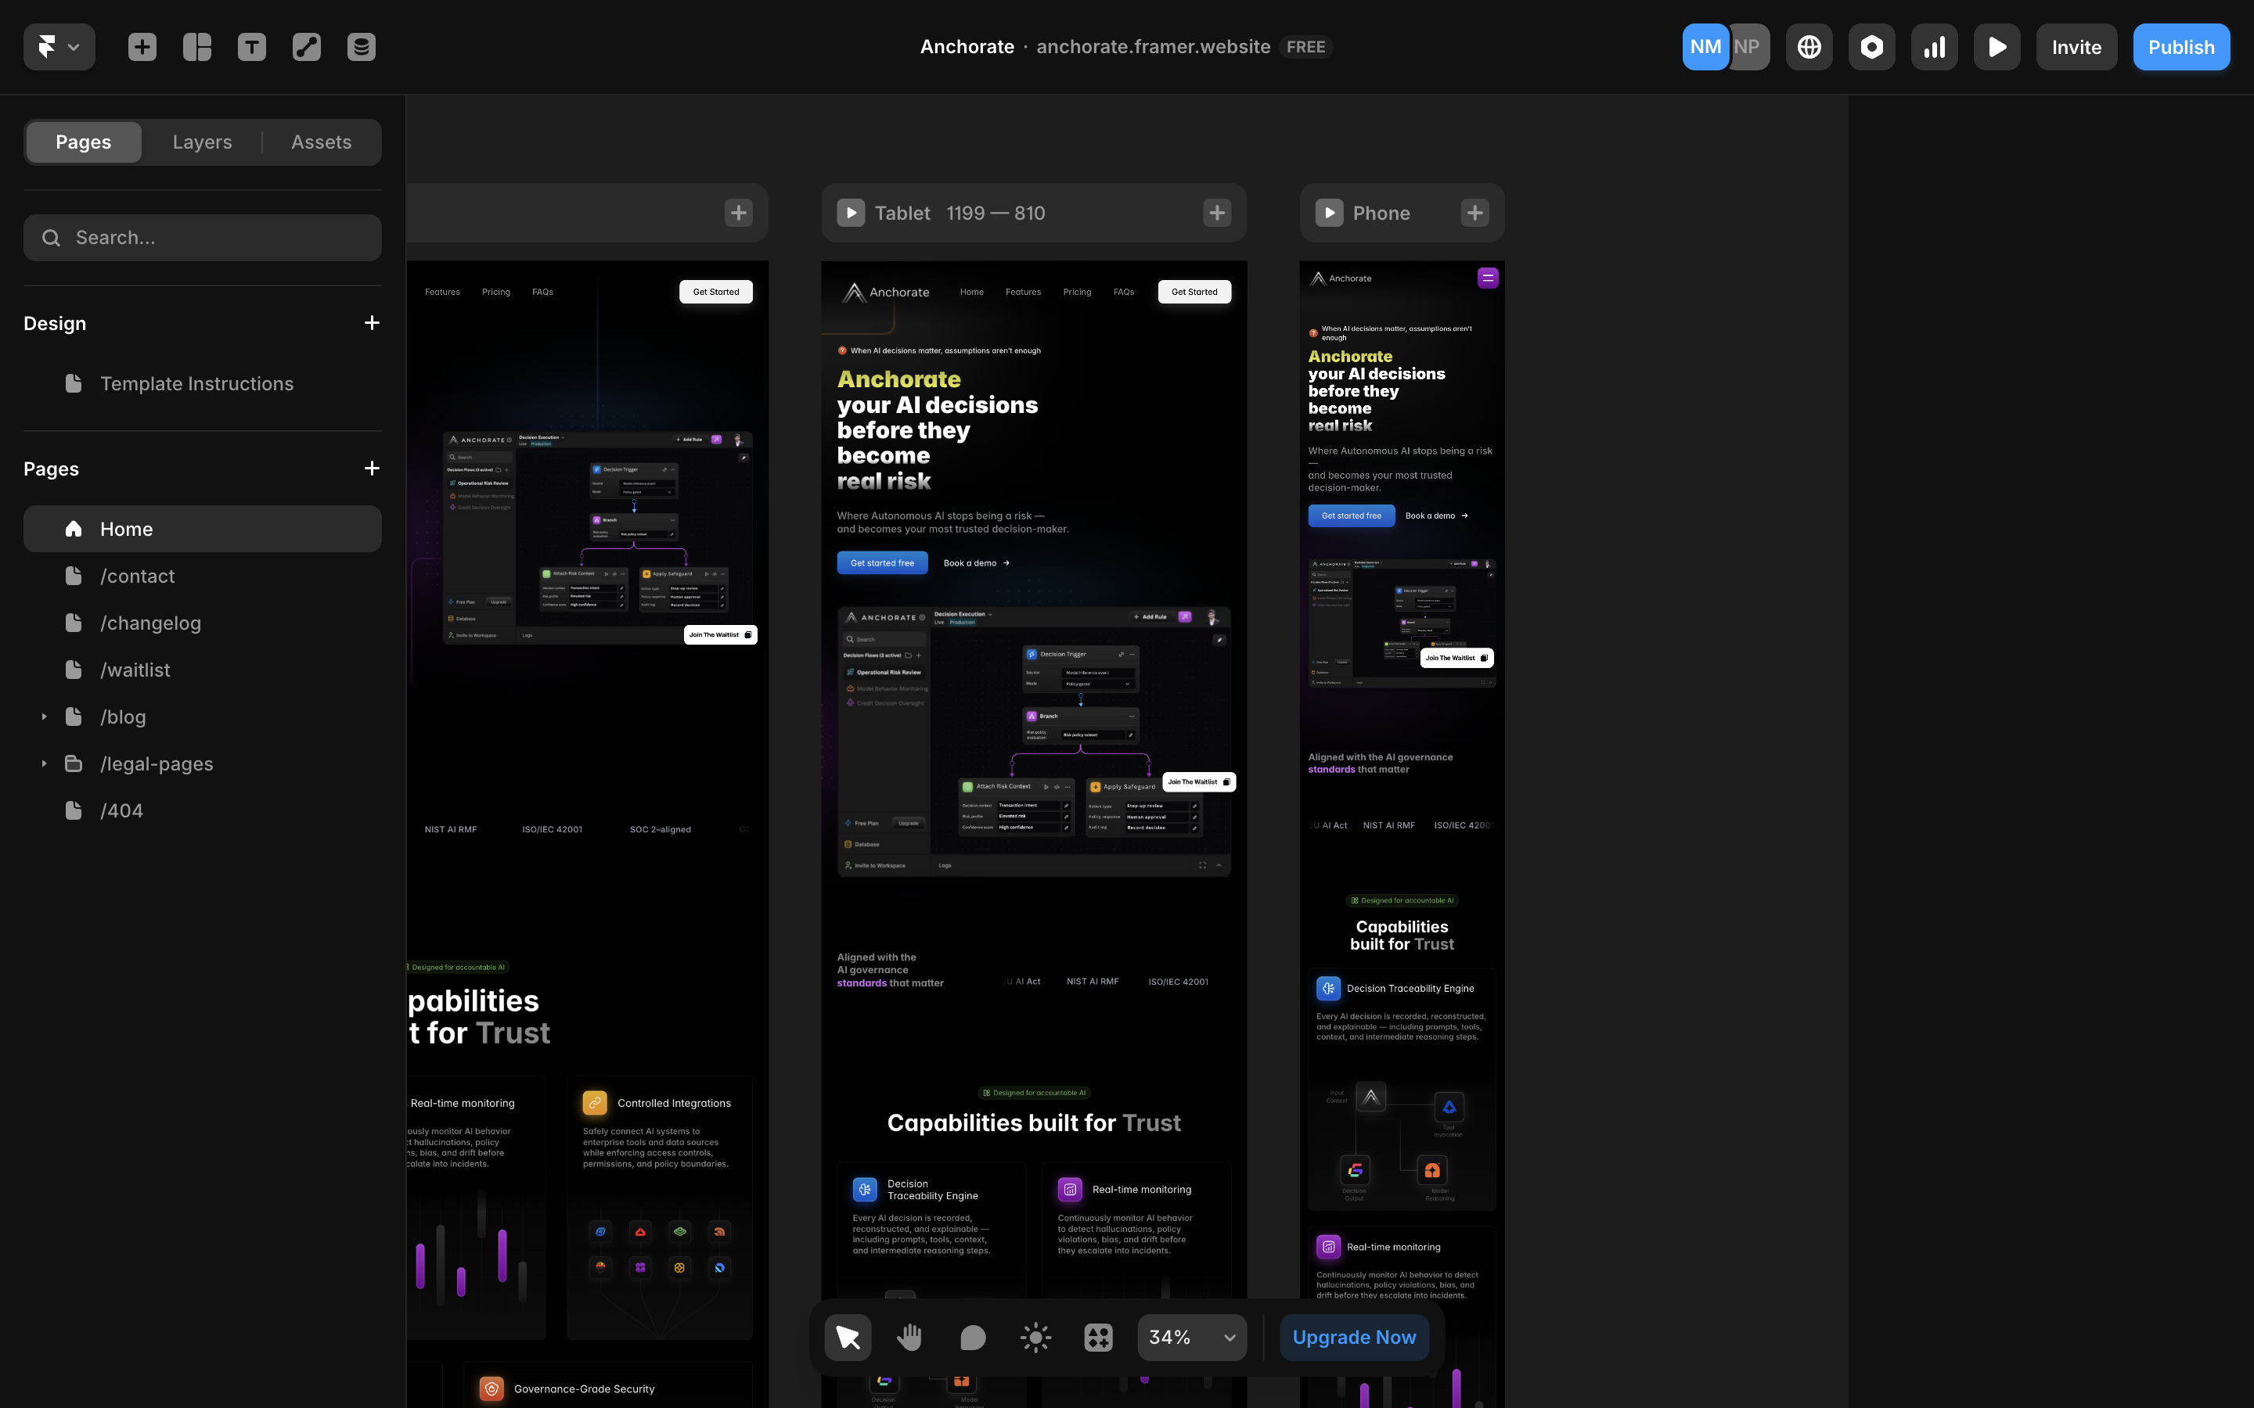Open the Framer main menu dropdown
This screenshot has width=2254, height=1408.
(59, 47)
